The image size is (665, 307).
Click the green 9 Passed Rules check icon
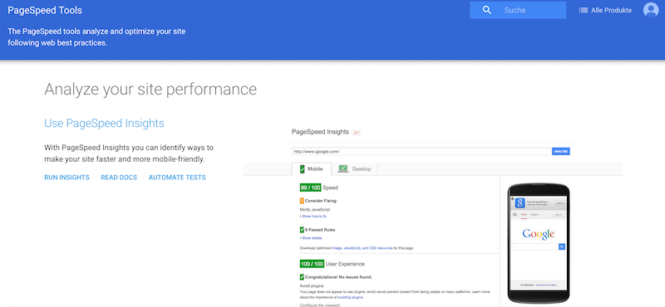[x=302, y=230]
